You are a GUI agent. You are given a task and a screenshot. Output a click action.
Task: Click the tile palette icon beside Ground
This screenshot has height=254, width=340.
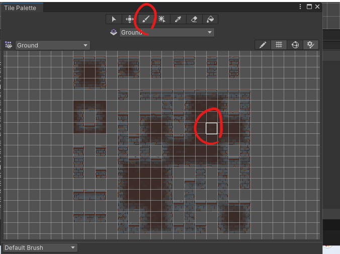9,45
